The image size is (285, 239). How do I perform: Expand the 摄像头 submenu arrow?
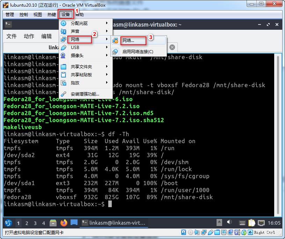(107, 55)
